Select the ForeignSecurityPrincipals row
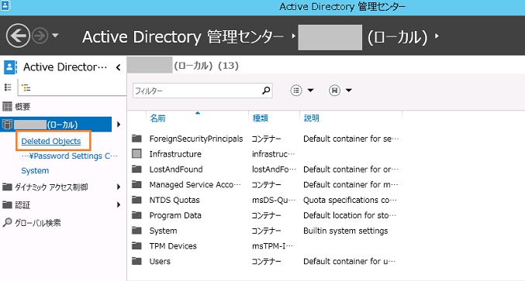The width and height of the screenshot is (525, 281). tap(265, 139)
